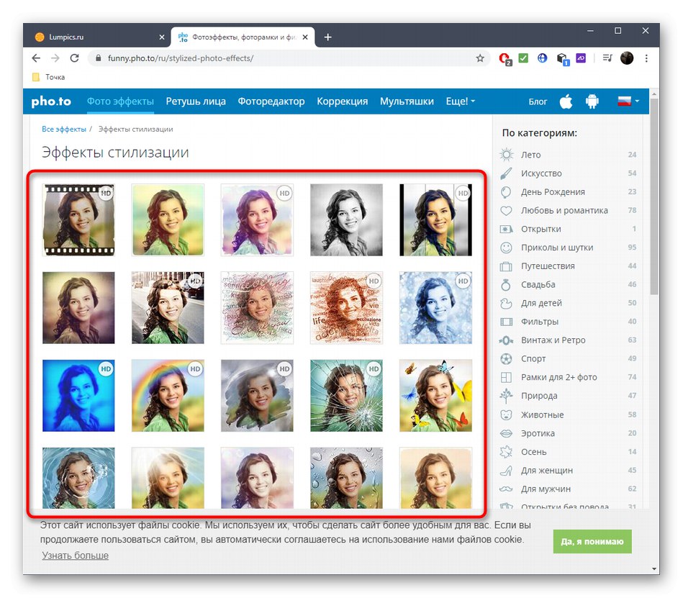683x598 pixels.
Task: Click the duck icon for Для детей
Action: [x=506, y=303]
